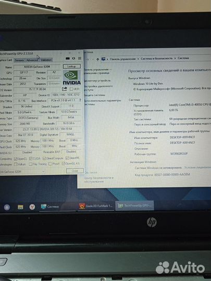Open File Explorer from taskbar
The image size is (211, 281).
coord(20,207)
